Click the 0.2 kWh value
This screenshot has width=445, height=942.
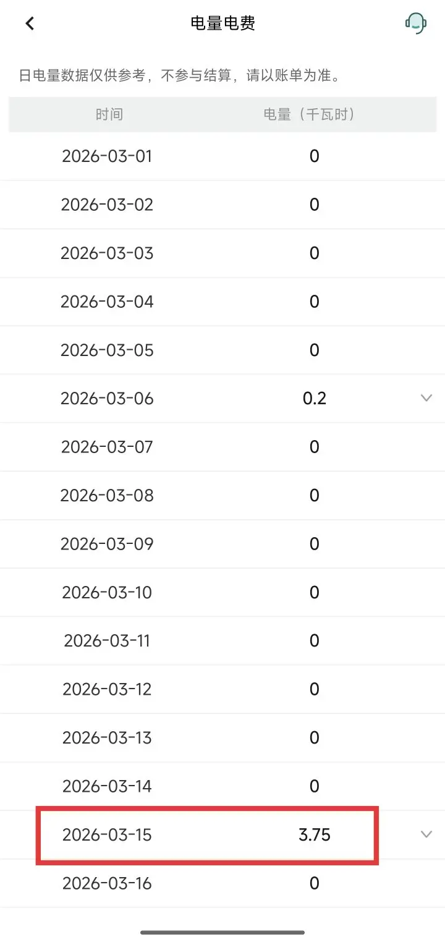[x=314, y=398]
